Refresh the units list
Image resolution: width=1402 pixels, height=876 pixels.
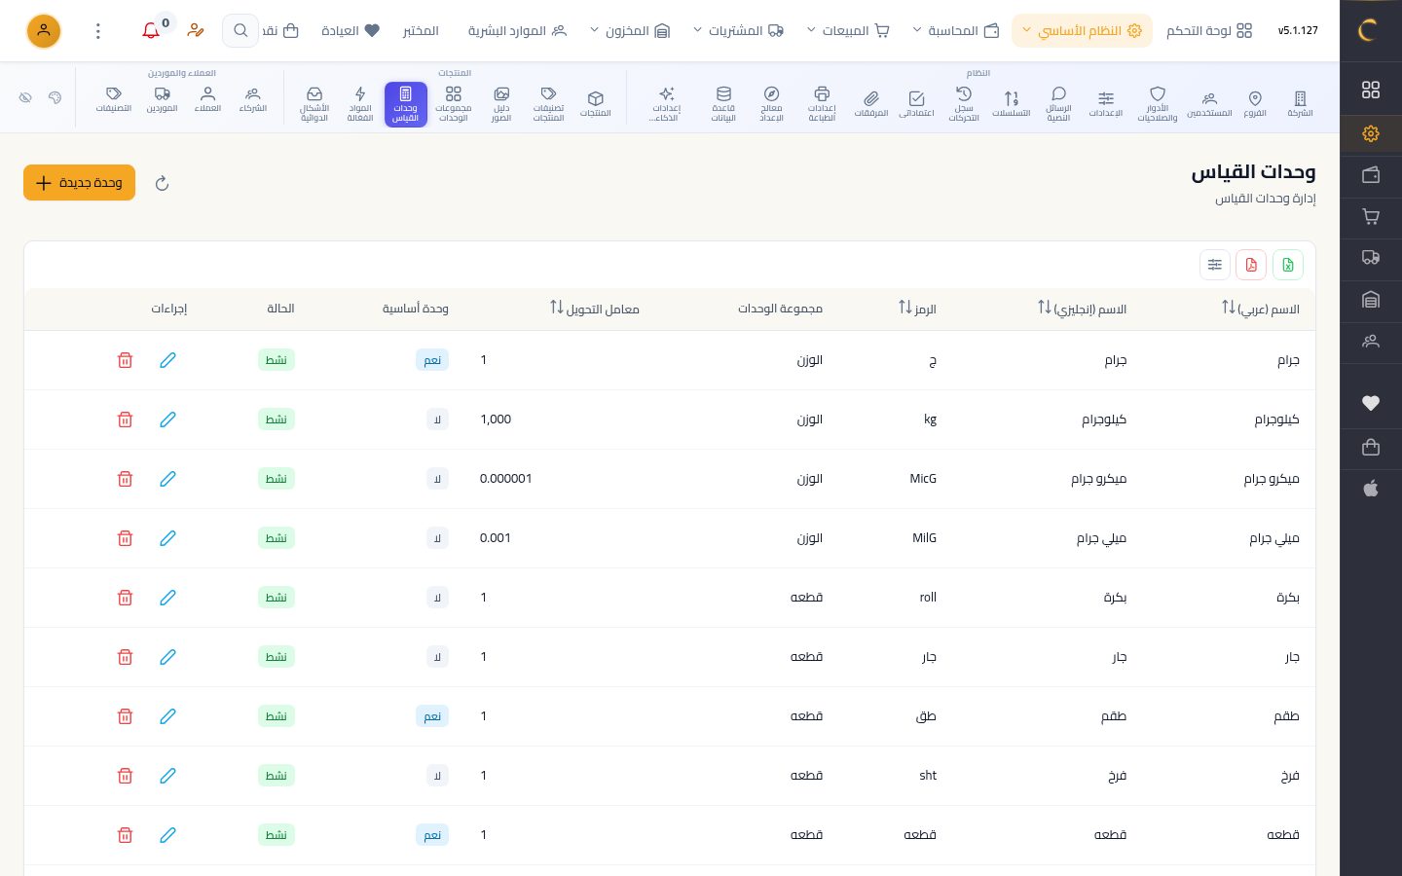click(x=163, y=183)
